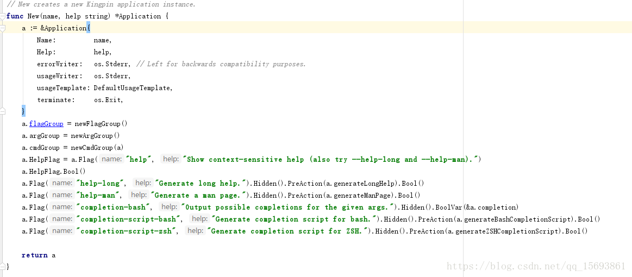This screenshot has height=277, width=632.
Task: Click the newFlagGroup() call
Action: pos(101,124)
